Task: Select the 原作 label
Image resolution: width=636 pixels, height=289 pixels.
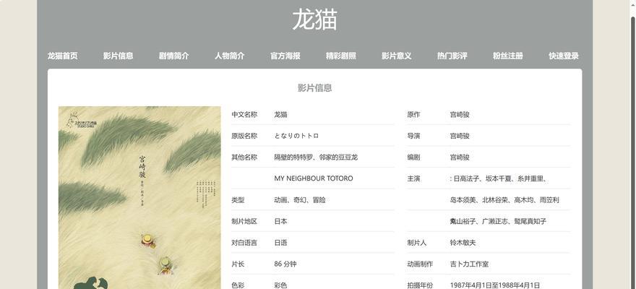Action: (x=413, y=115)
